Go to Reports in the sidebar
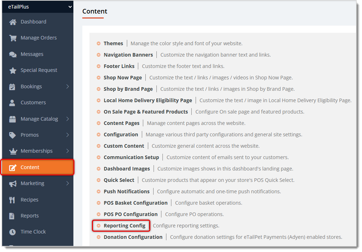Image resolution: width=362 pixels, height=252 pixels. coord(30,216)
